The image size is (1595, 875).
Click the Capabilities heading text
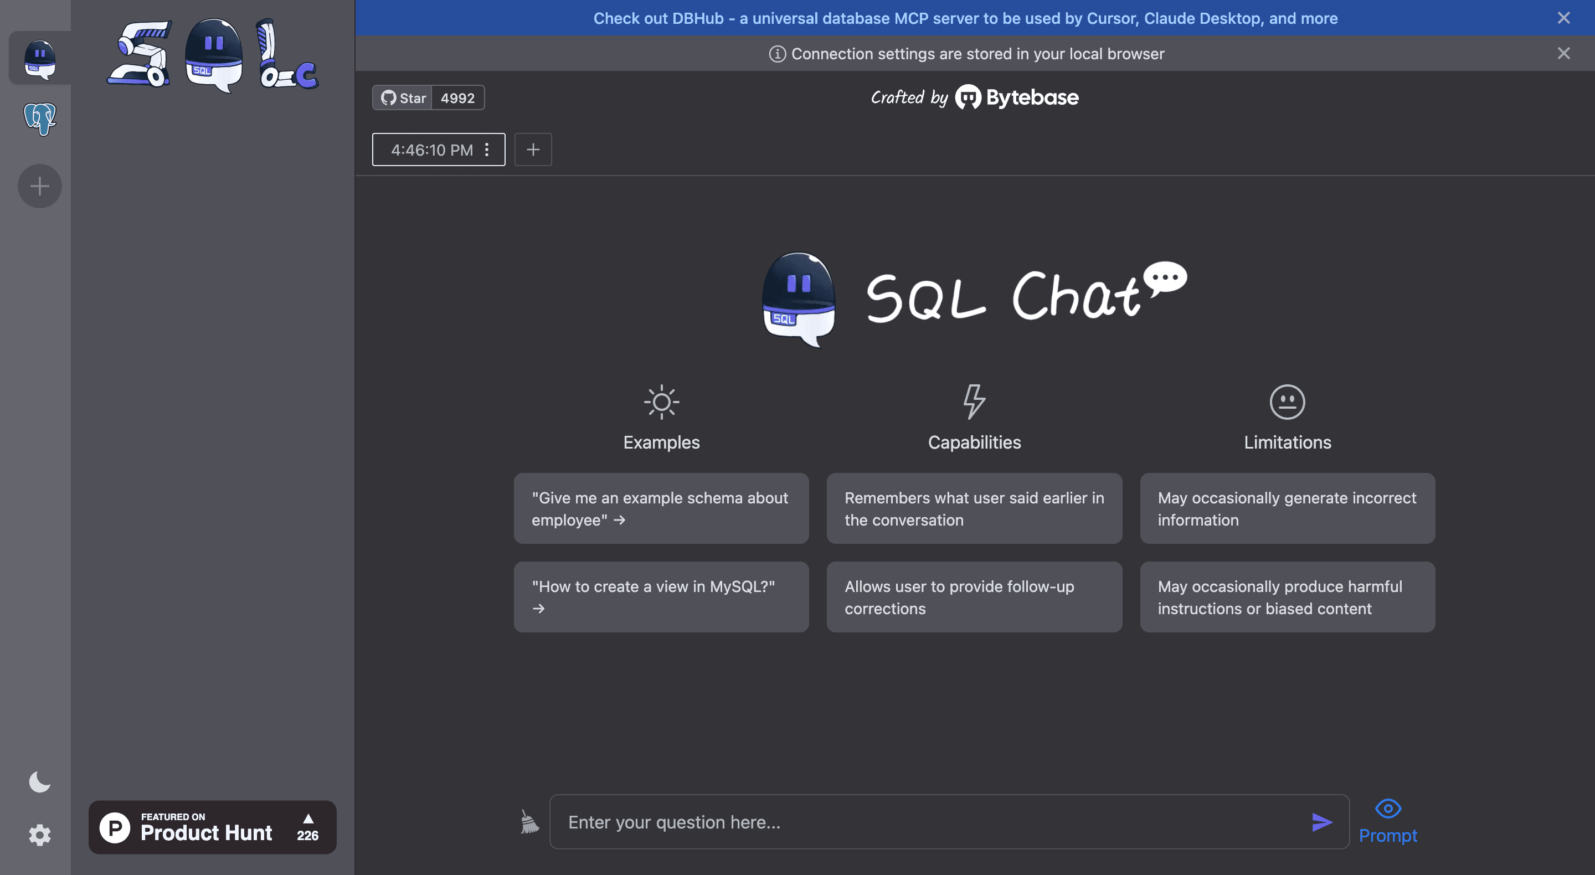coord(975,442)
